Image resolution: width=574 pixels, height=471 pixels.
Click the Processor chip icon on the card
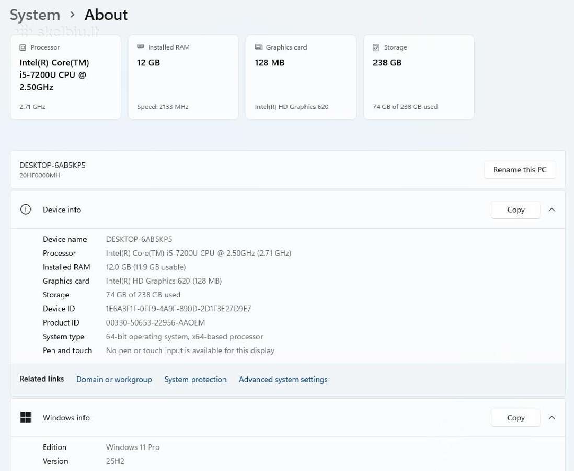pos(22,47)
